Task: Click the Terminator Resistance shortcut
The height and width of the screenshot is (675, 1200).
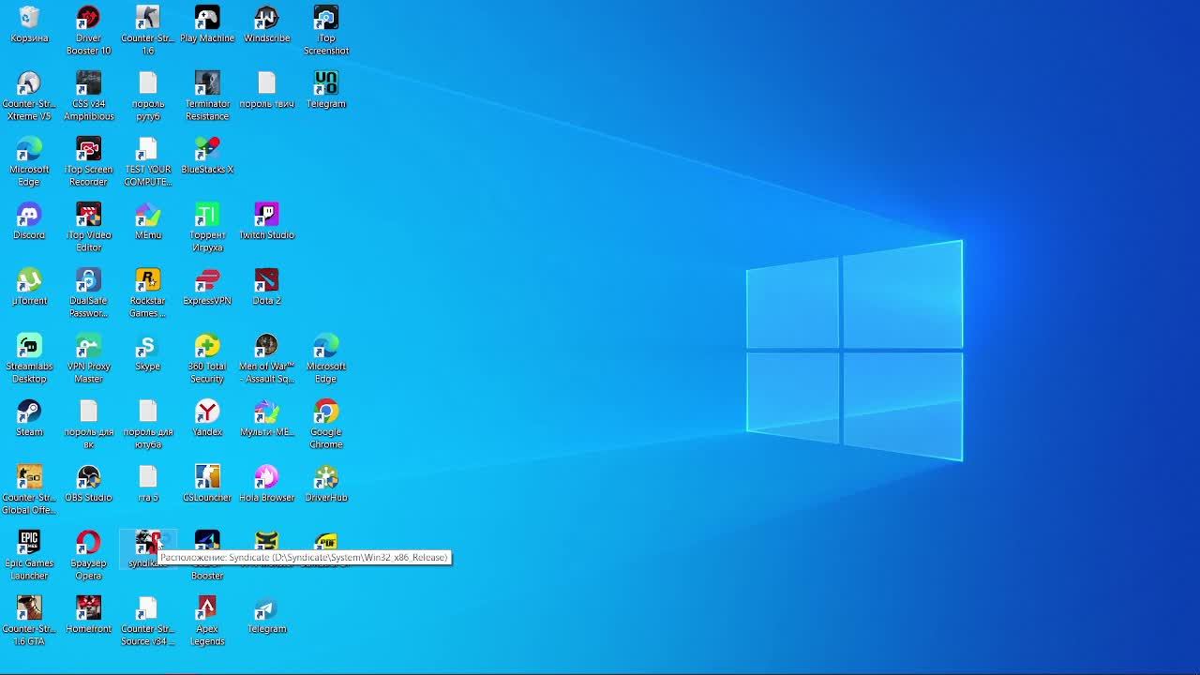Action: (x=207, y=96)
